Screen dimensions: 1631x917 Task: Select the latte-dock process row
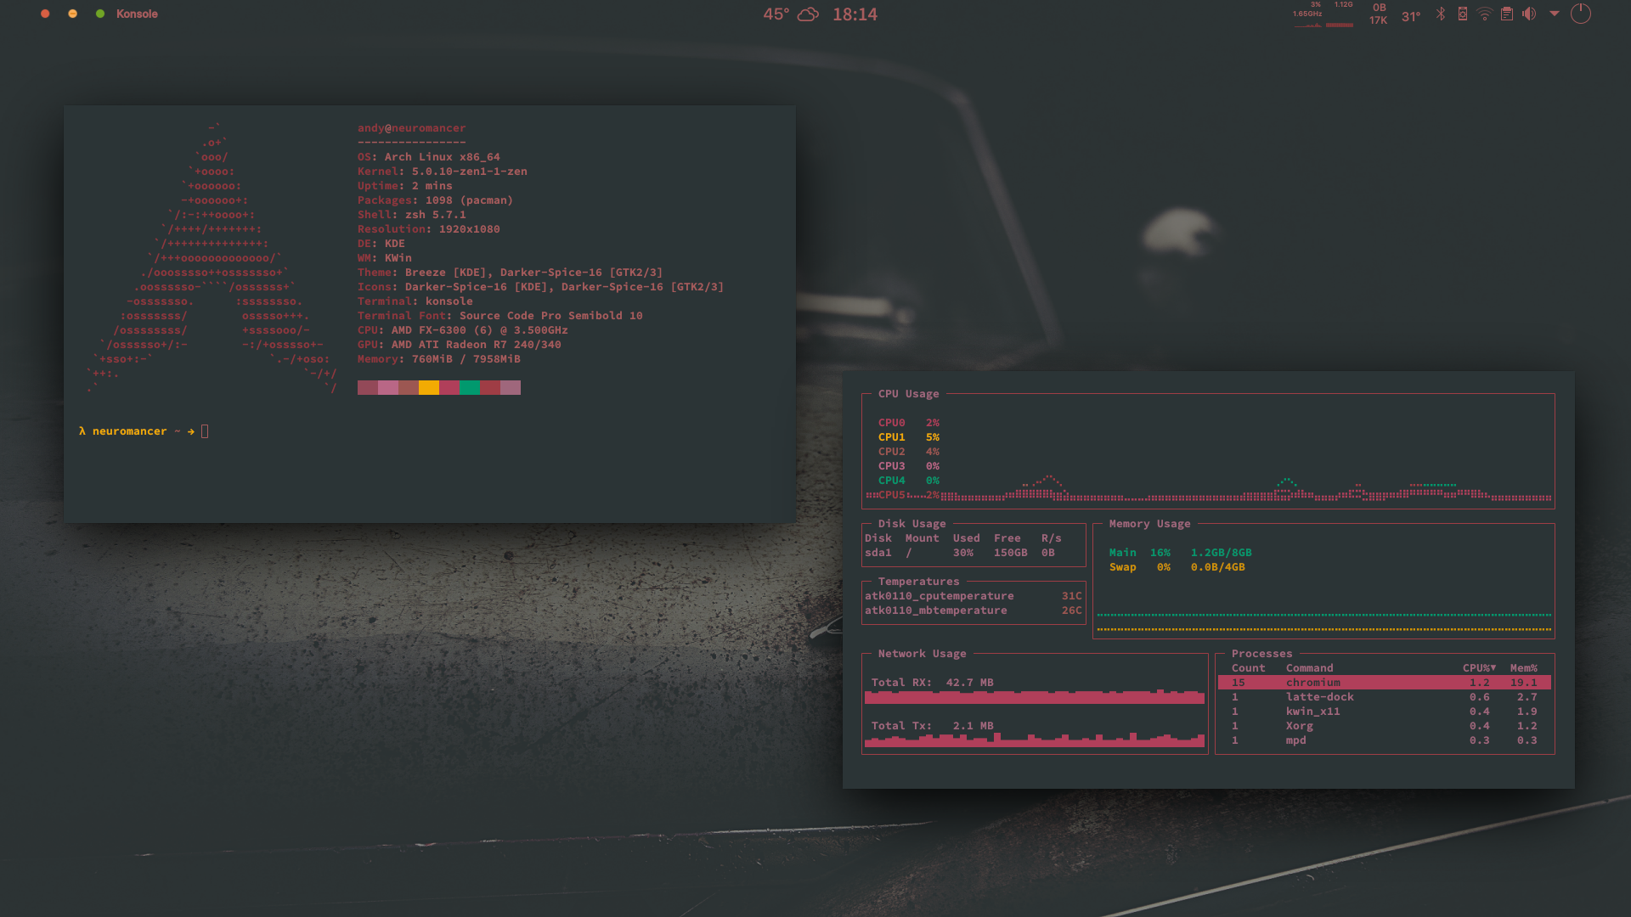[1385, 697]
